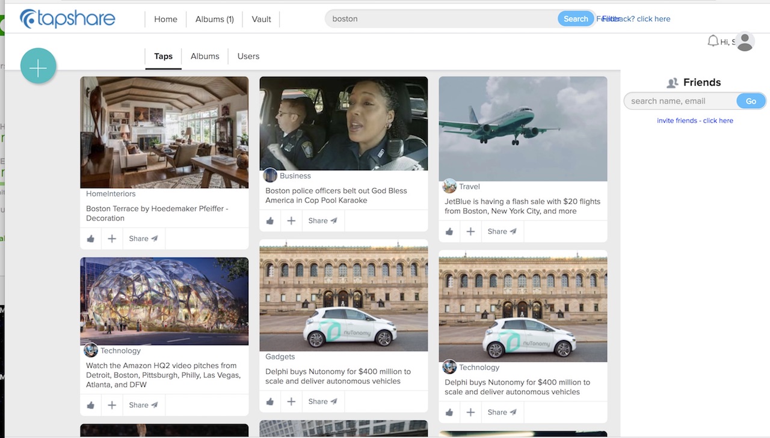
Task: Open the user profile avatar menu
Action: pos(745,41)
